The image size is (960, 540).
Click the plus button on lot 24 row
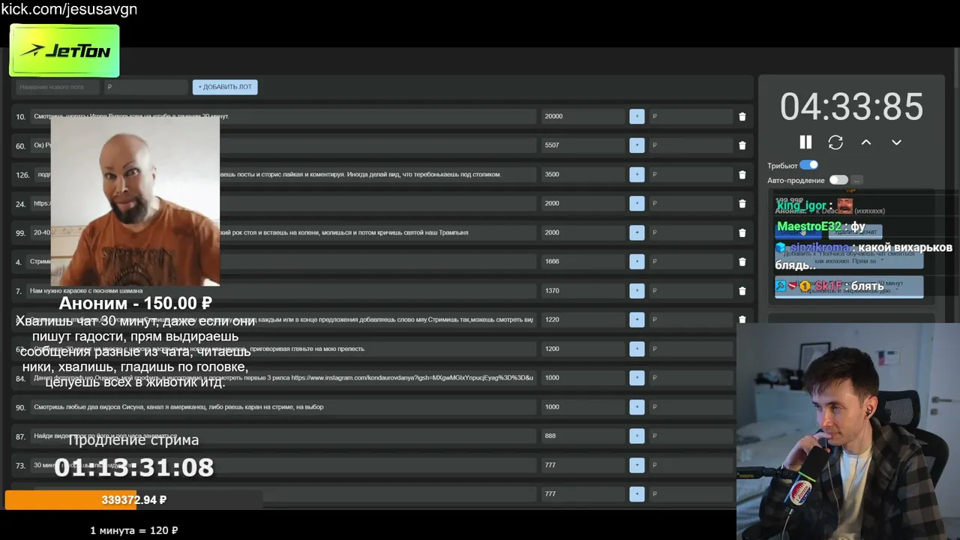(637, 203)
